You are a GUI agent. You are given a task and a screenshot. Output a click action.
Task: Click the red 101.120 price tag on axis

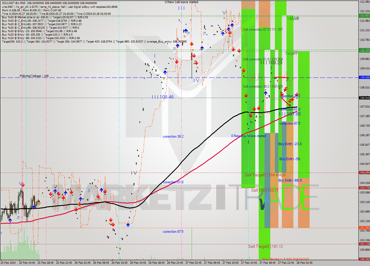[365, 244]
